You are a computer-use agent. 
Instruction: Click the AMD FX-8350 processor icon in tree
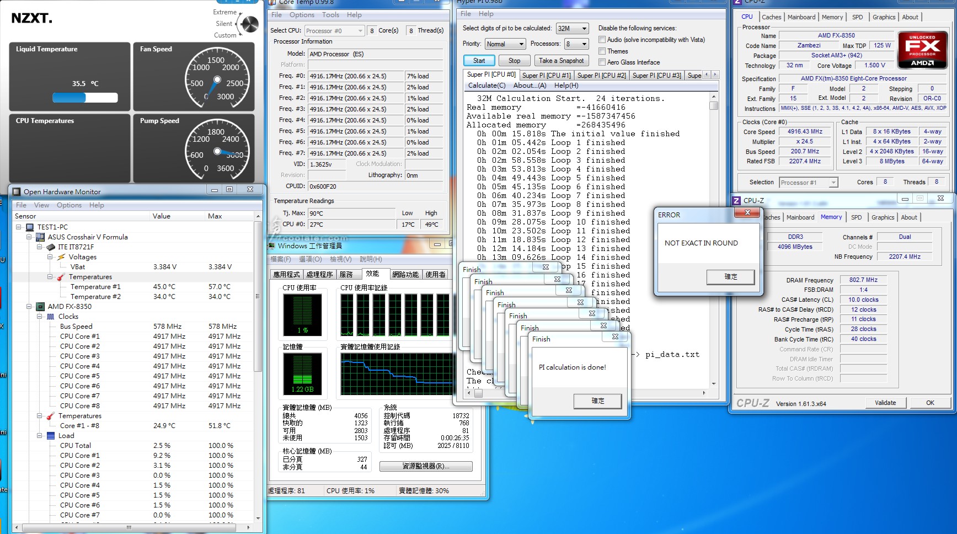[40, 306]
